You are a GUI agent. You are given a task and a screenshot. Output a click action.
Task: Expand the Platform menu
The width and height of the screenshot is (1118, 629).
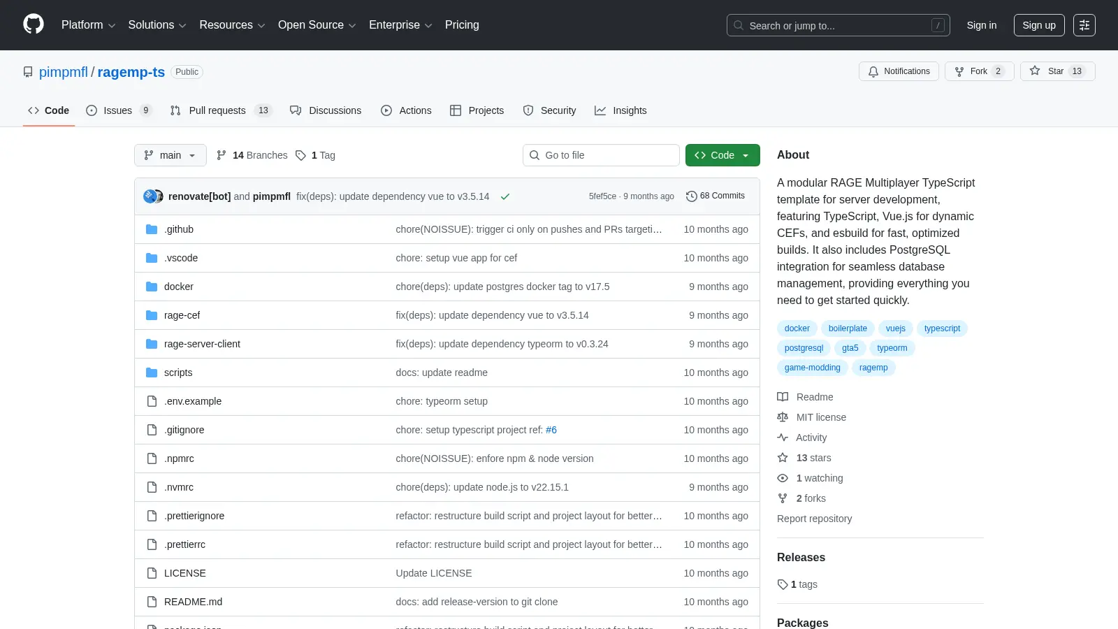(x=88, y=25)
